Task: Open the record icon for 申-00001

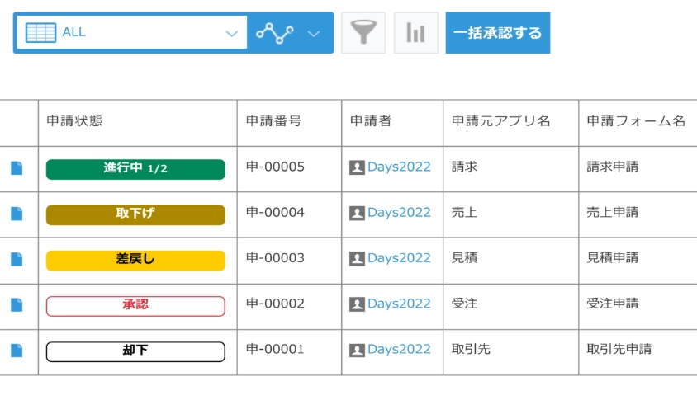Action: [17, 351]
